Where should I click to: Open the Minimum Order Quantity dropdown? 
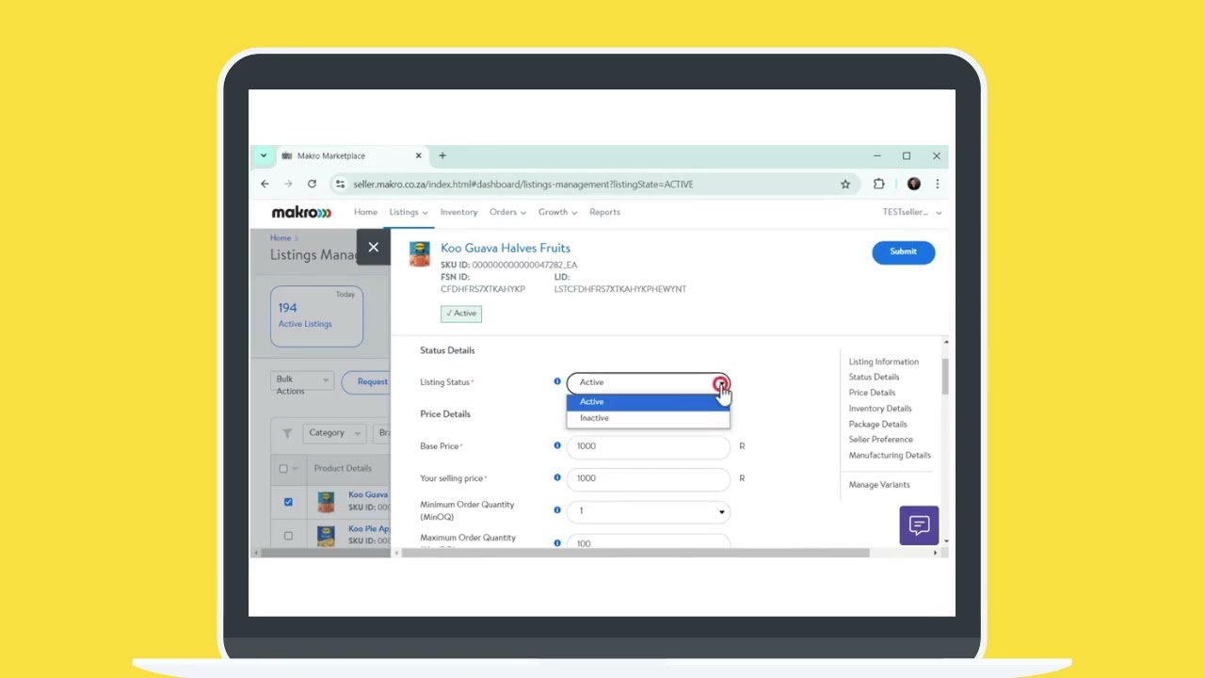point(648,511)
